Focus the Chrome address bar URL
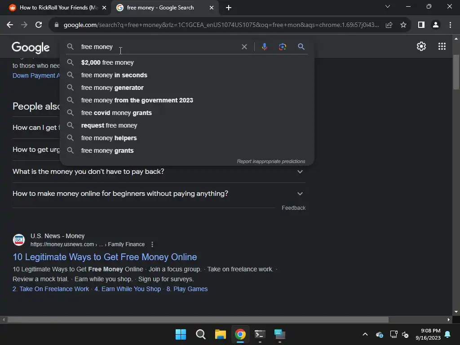Screen dimensions: 460x345 (x=221, y=25)
